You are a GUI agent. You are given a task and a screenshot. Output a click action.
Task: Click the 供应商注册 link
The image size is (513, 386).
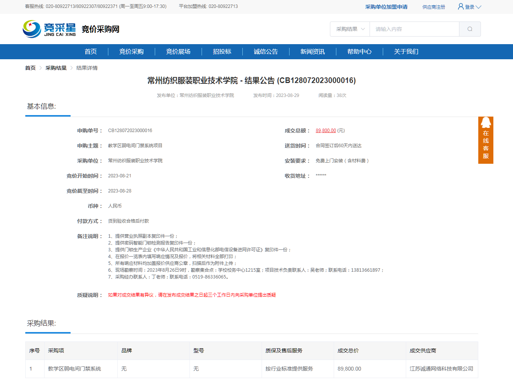(x=434, y=7)
